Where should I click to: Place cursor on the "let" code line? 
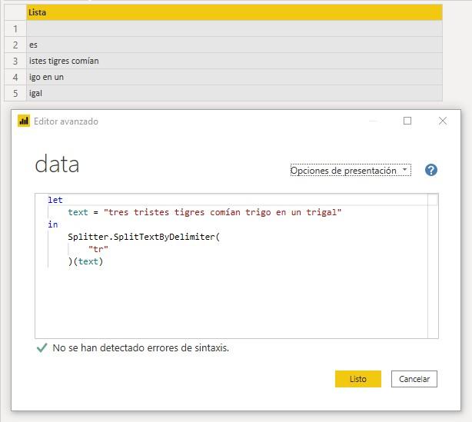click(55, 200)
